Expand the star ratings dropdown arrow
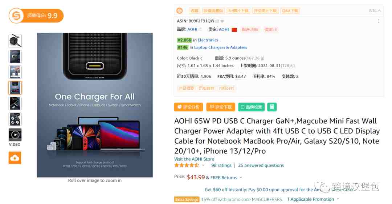 click(x=203, y=165)
